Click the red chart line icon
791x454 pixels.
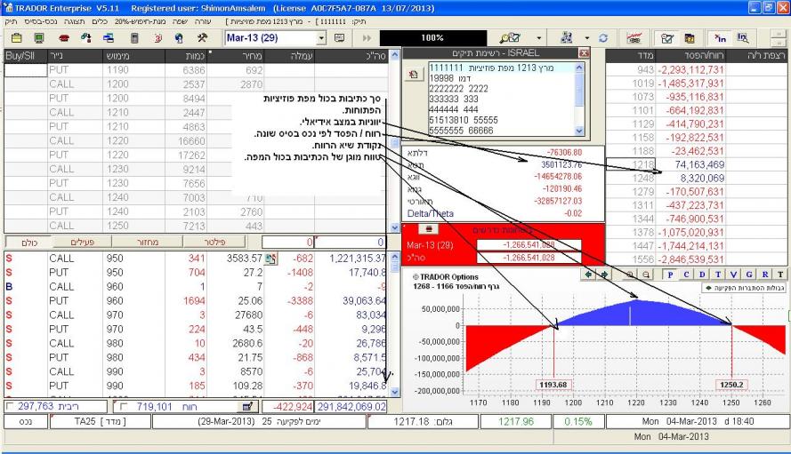pos(634,38)
